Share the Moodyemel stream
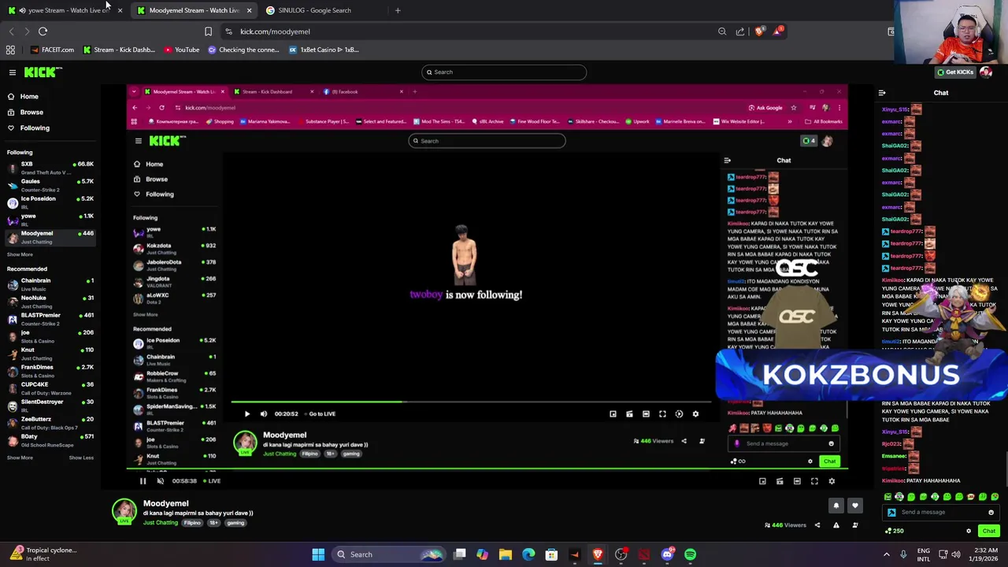The image size is (1008, 567). click(817, 525)
